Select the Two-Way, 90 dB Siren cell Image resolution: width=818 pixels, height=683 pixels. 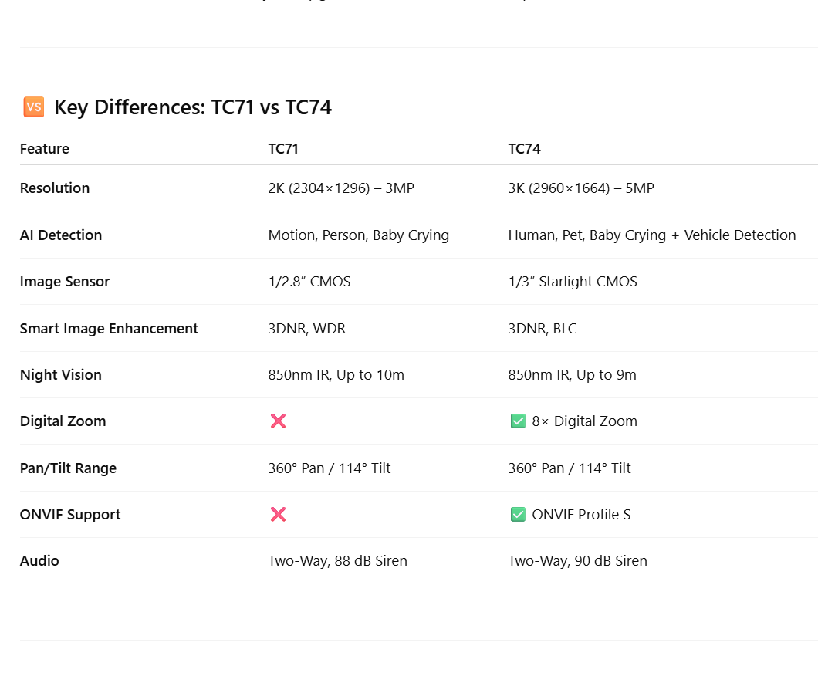click(x=577, y=561)
